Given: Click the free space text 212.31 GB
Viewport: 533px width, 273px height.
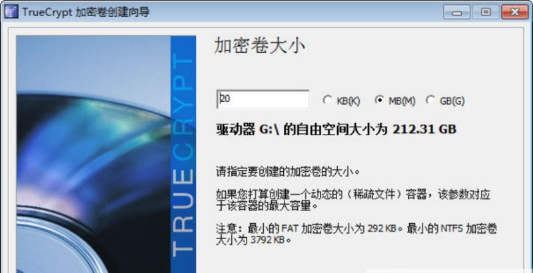Looking at the screenshot, I should (x=424, y=129).
